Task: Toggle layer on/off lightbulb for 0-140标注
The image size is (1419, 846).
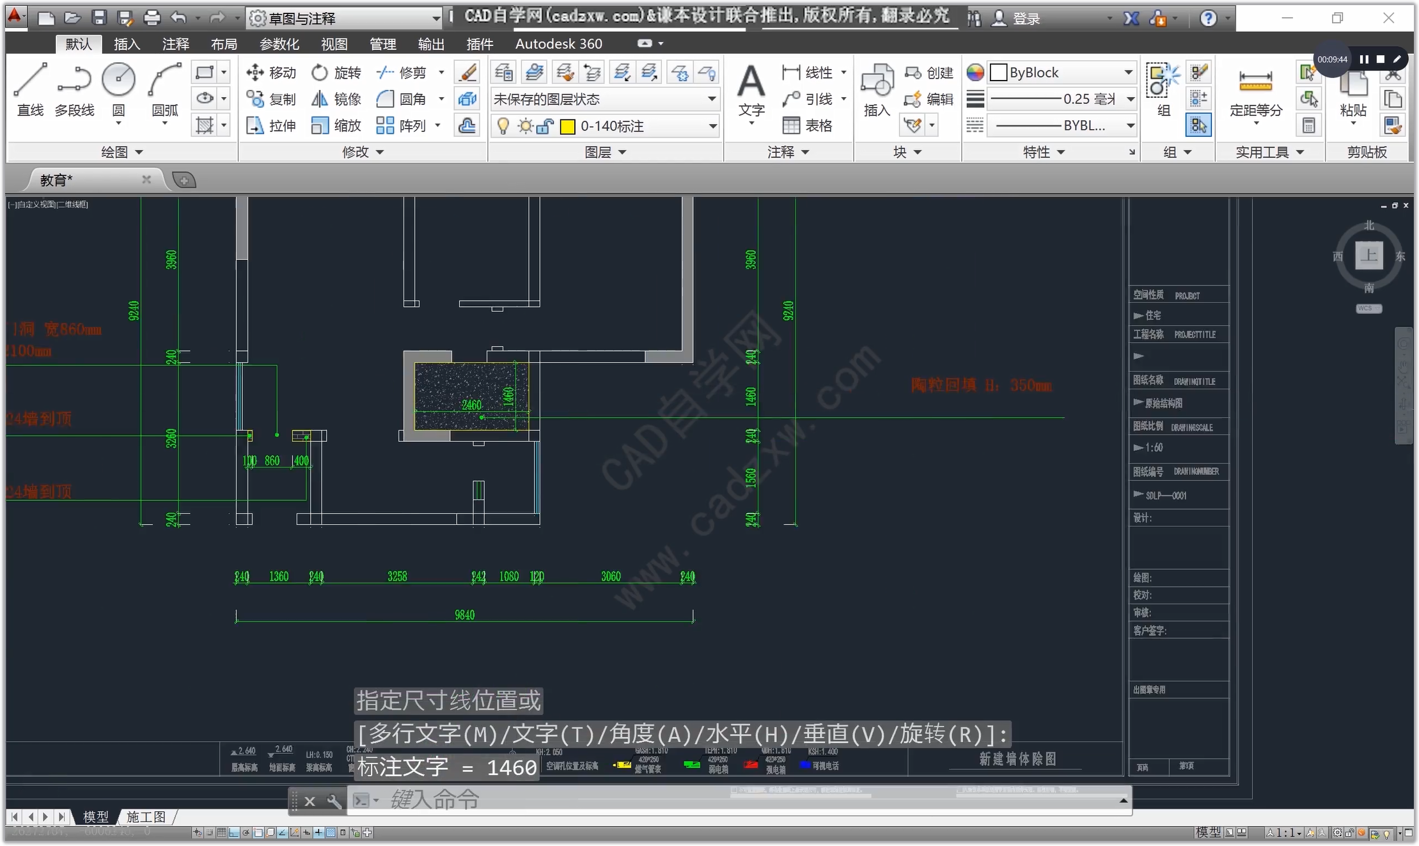Action: click(x=503, y=126)
